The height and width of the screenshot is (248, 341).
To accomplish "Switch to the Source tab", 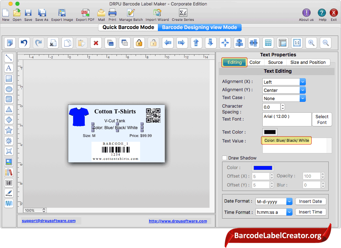I will point(275,63).
